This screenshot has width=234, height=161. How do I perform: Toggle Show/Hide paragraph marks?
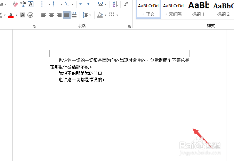(x=126, y=4)
